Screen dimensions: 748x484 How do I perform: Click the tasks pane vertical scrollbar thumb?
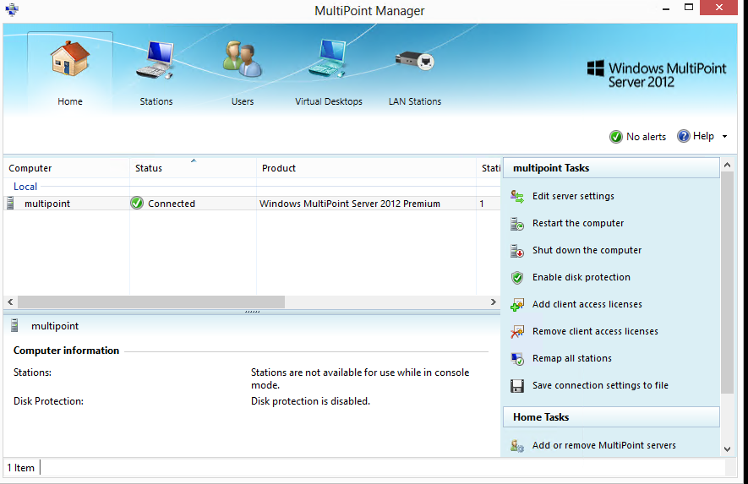point(727,283)
